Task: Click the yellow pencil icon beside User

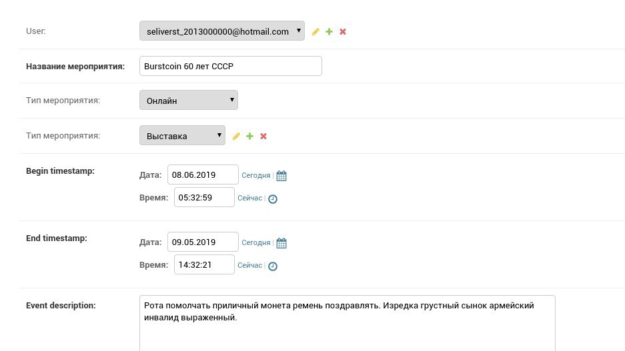Action: [x=316, y=31]
